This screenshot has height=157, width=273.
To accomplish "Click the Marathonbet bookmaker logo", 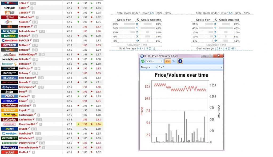I will pyautogui.click(x=10, y=124).
